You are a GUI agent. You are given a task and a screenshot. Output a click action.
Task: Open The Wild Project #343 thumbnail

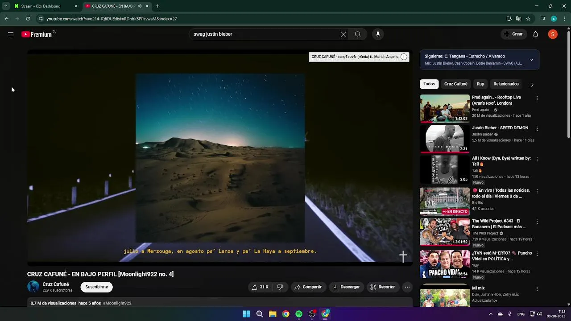click(445, 232)
